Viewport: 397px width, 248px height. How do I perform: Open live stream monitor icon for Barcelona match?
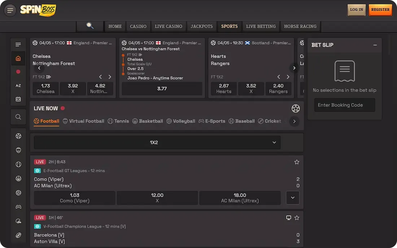288,218
